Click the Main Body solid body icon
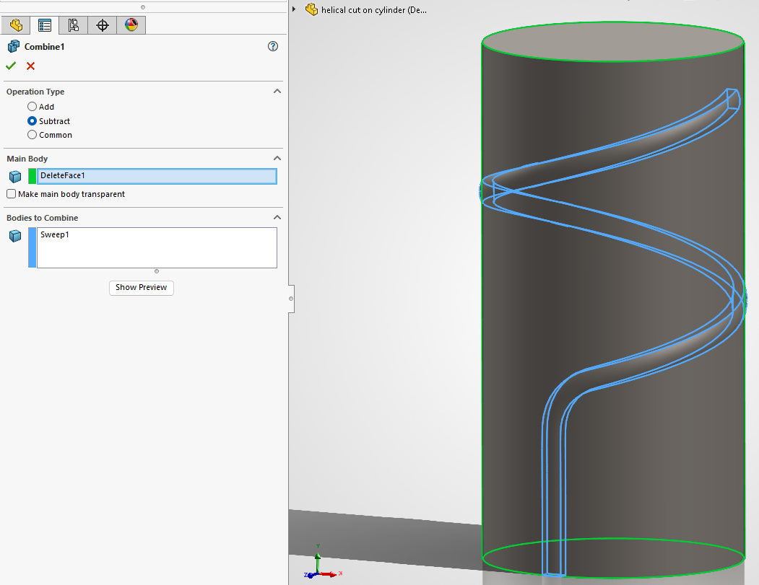Screen dimensions: 759x585 pos(15,177)
